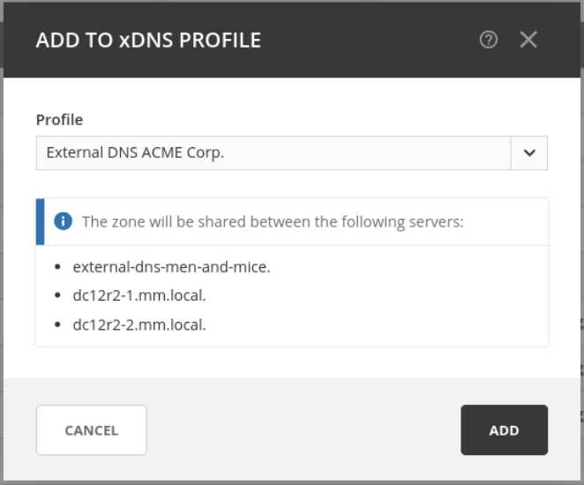Click the Profile field label
Screen dimensions: 584x485
point(59,120)
